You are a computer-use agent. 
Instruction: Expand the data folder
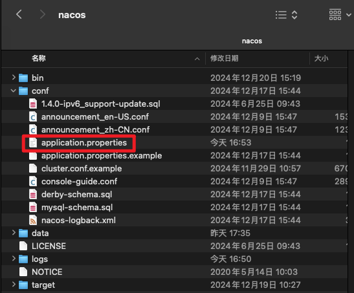[14, 233]
